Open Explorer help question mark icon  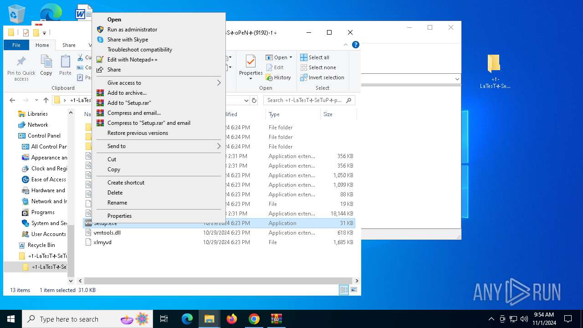356,45
